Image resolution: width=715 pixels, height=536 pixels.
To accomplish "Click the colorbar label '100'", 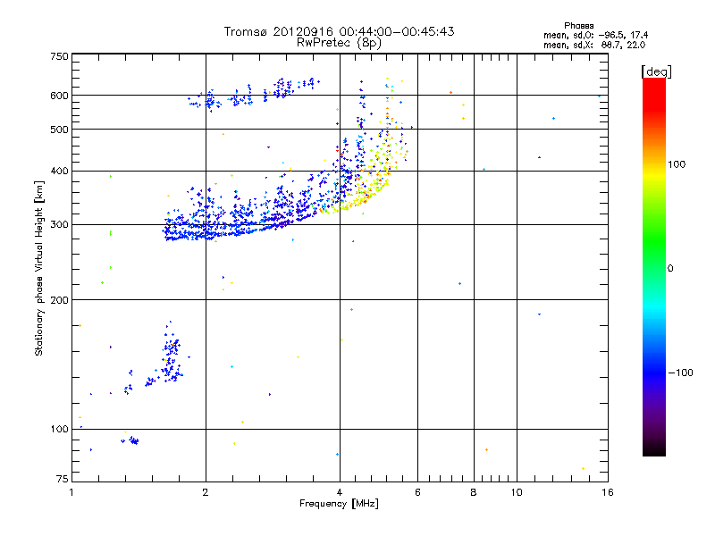I will coord(677,164).
